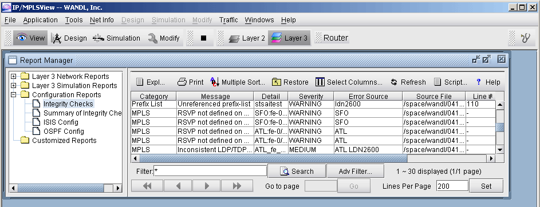Viewport: 540px width, 207px height.
Task: Switch to Simulation mode
Action: click(116, 38)
